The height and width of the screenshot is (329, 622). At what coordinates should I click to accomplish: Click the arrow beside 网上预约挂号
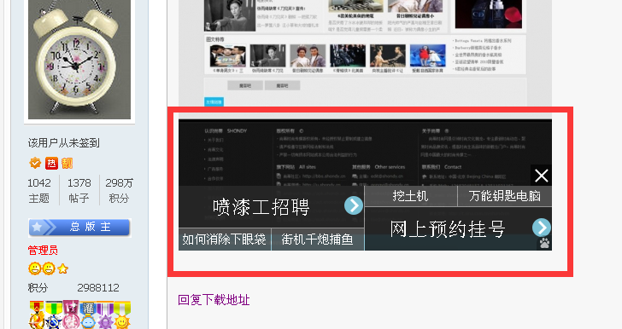click(x=542, y=228)
